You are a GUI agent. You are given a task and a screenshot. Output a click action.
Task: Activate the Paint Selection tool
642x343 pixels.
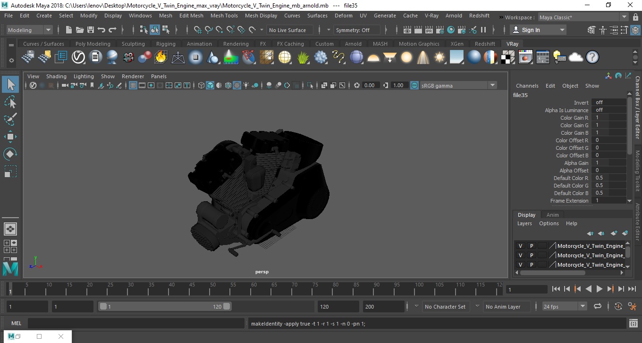tap(10, 119)
